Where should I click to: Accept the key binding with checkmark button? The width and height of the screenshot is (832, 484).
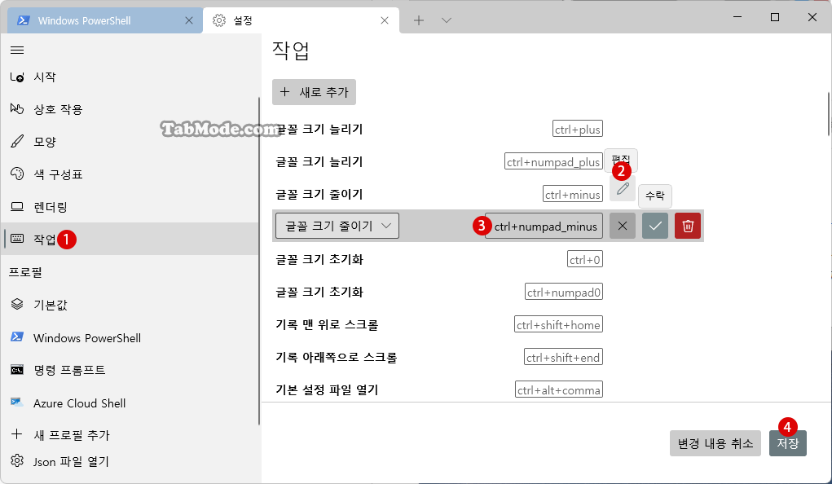[x=655, y=226]
